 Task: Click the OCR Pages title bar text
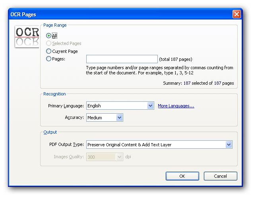23,14
